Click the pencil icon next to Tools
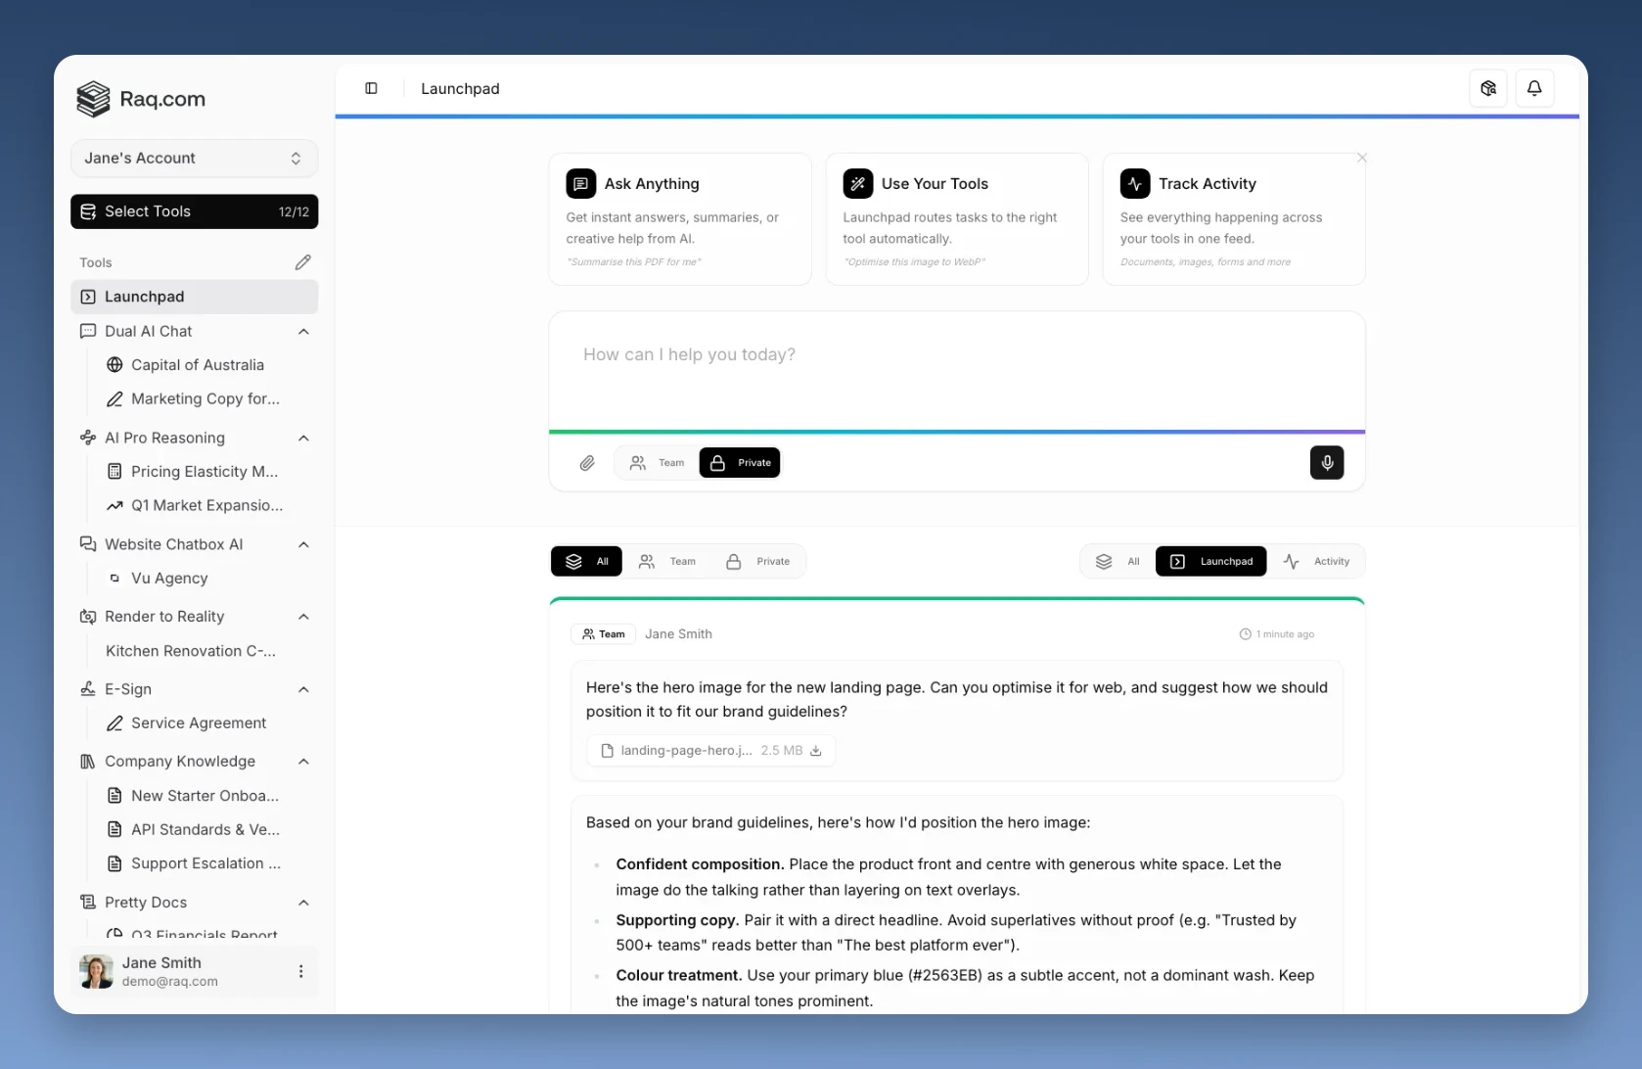This screenshot has width=1642, height=1069. tap(302, 261)
